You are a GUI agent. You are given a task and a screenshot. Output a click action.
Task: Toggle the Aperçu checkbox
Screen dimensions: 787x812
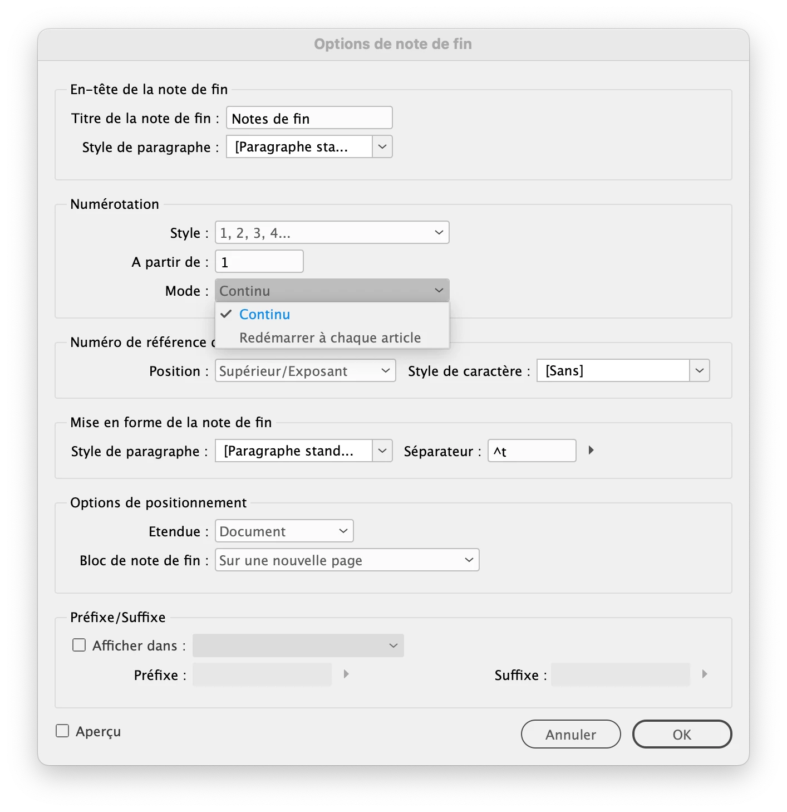point(62,731)
